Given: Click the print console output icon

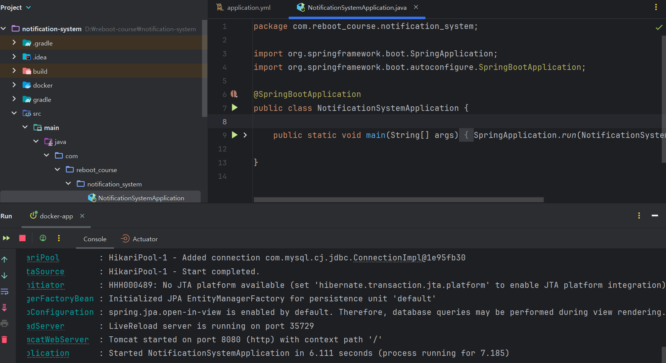Looking at the screenshot, I should (5, 324).
